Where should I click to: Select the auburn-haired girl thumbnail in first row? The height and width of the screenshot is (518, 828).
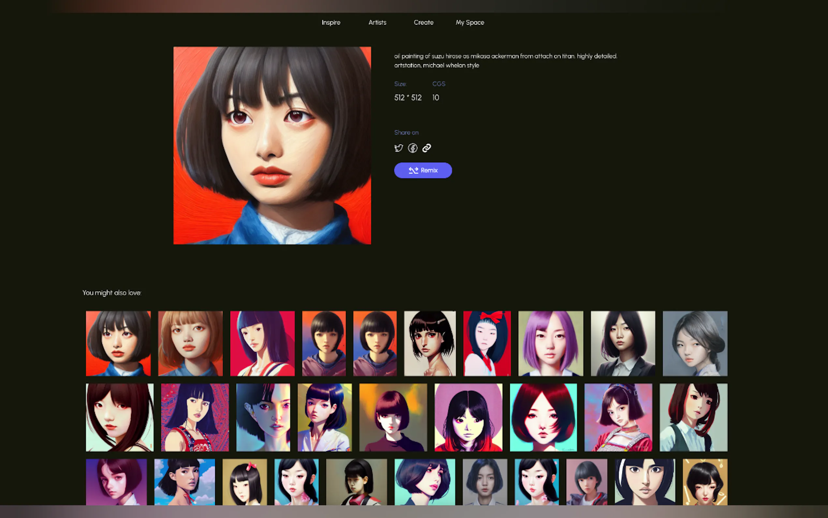point(190,343)
